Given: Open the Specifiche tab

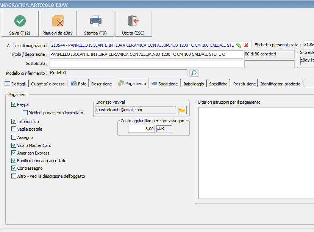Looking at the screenshot, I should pos(218,84).
